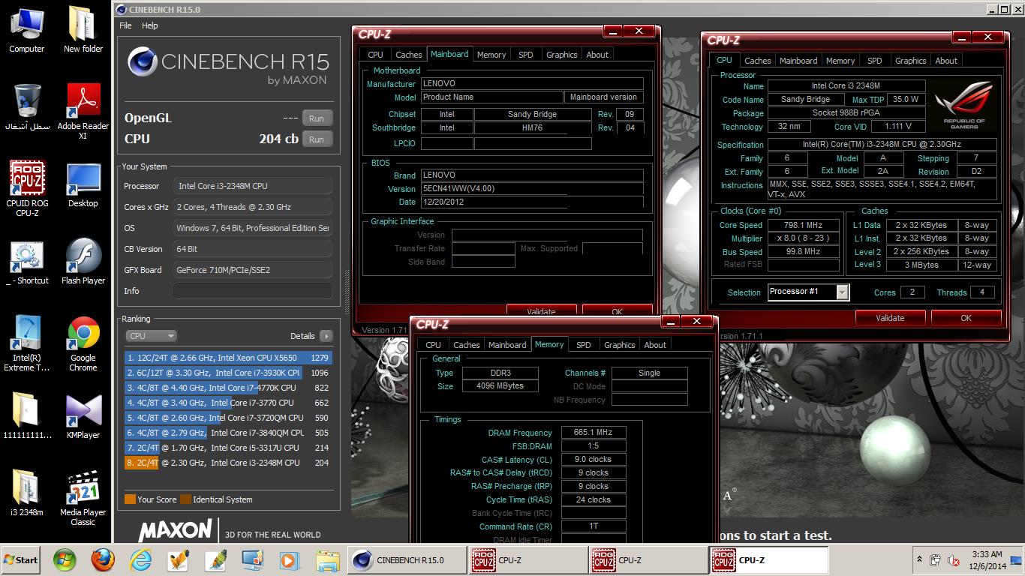Select ranking row Core i7-4770K
This screenshot has height=576, width=1025.
click(x=228, y=388)
